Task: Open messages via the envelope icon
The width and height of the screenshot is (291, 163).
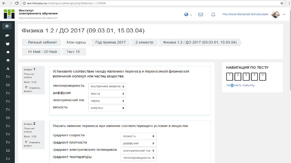Action: (x=201, y=14)
